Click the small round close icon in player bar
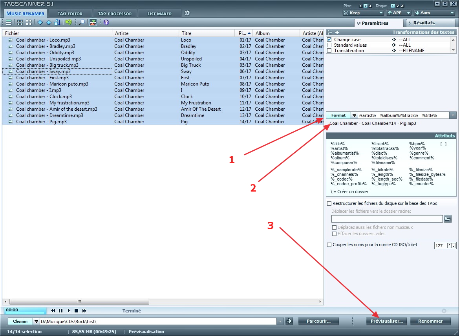 (x=444, y=311)
